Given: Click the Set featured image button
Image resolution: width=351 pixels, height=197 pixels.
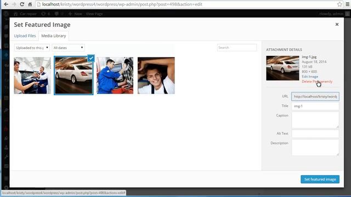Looking at the screenshot, I should [320, 179].
